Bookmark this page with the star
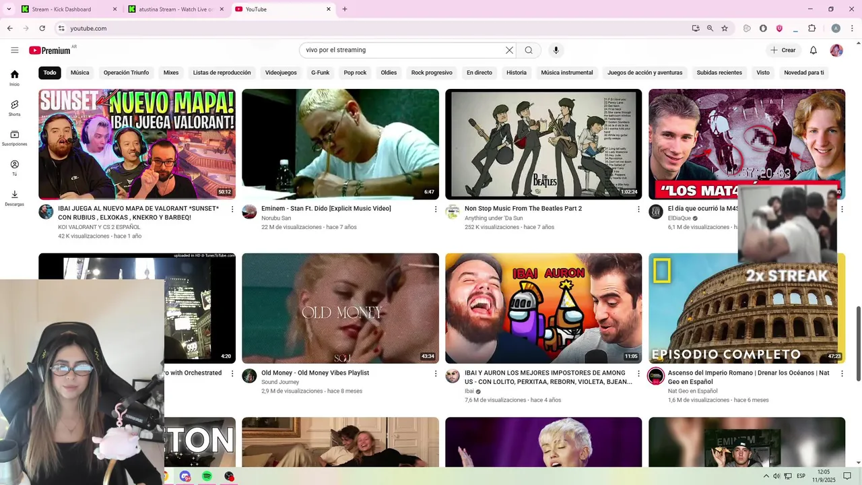The image size is (862, 485). 725,28
